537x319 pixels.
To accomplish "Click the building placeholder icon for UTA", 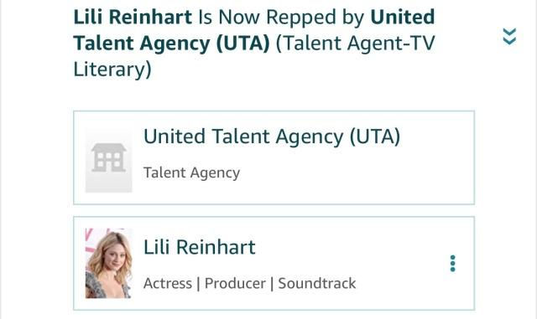I will point(108,158).
